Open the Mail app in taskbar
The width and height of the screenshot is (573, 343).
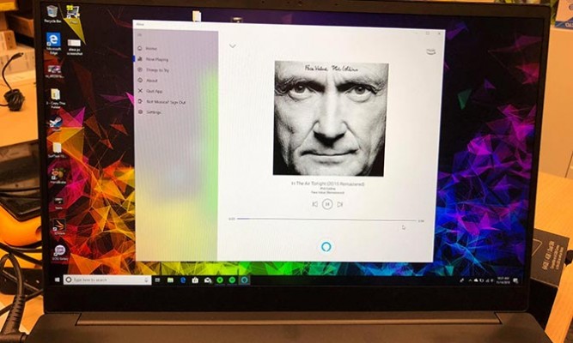click(x=208, y=280)
